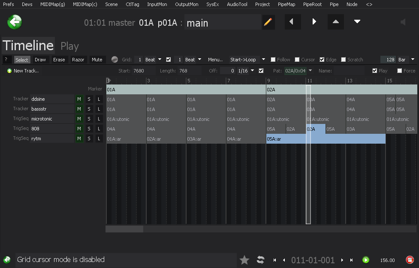419x268 pixels.
Task: Click the speaker audio icon
Action: tap(403, 22)
